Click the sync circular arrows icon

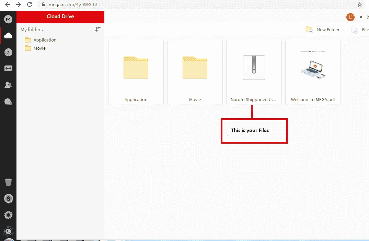pyautogui.click(x=8, y=232)
